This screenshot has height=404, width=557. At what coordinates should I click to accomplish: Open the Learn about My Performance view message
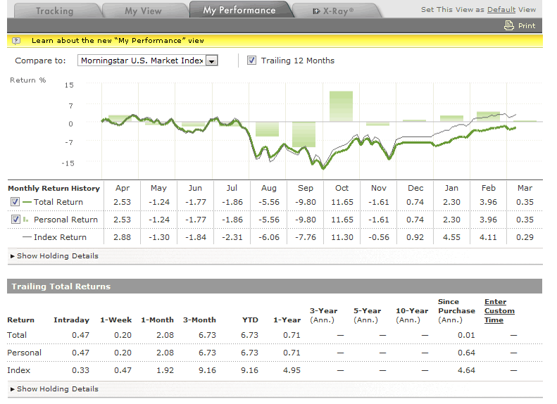118,41
